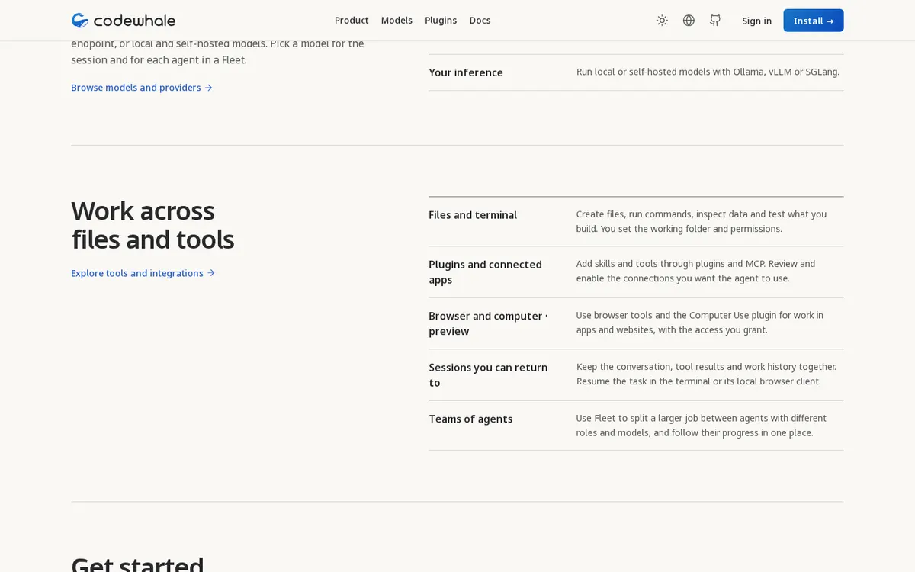
Task: Open the language globe icon
Action: pos(689,21)
